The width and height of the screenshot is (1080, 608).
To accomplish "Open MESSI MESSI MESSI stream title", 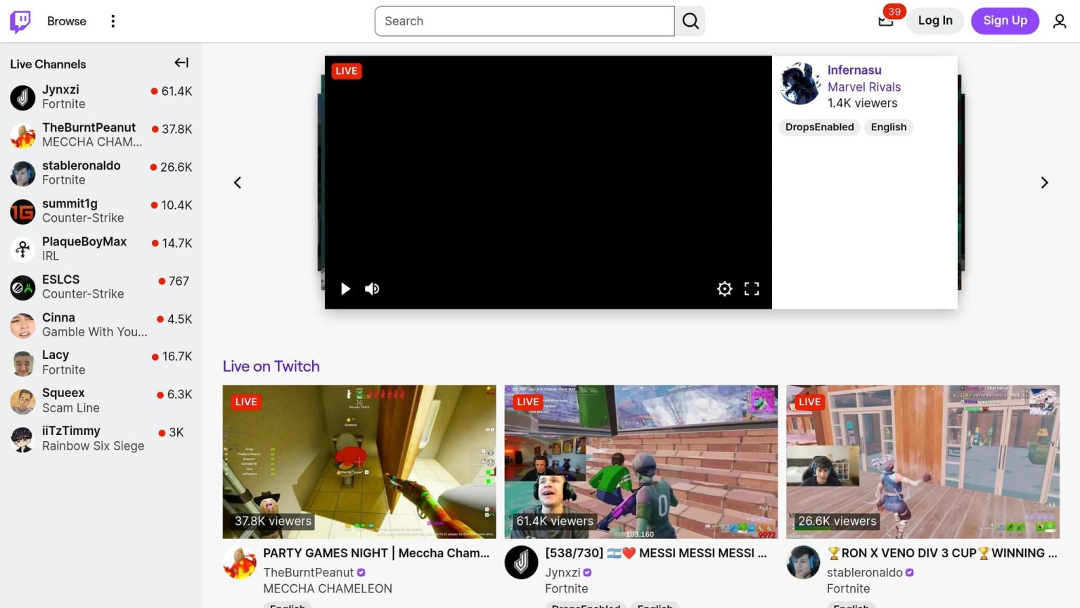I will tap(656, 553).
